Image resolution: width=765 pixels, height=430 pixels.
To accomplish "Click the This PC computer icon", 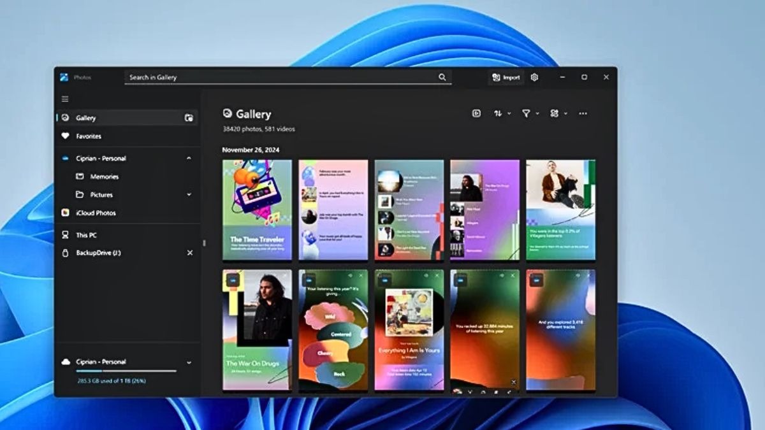I will [65, 235].
